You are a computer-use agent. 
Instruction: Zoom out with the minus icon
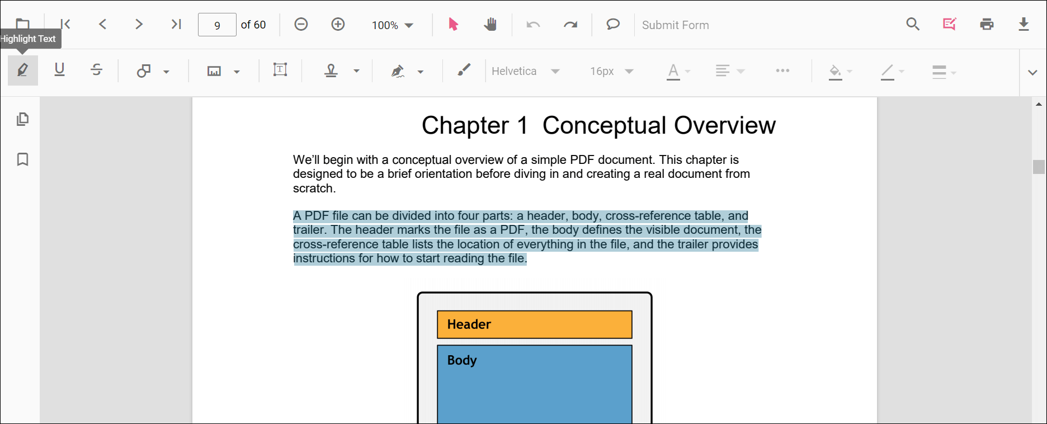[x=301, y=24]
